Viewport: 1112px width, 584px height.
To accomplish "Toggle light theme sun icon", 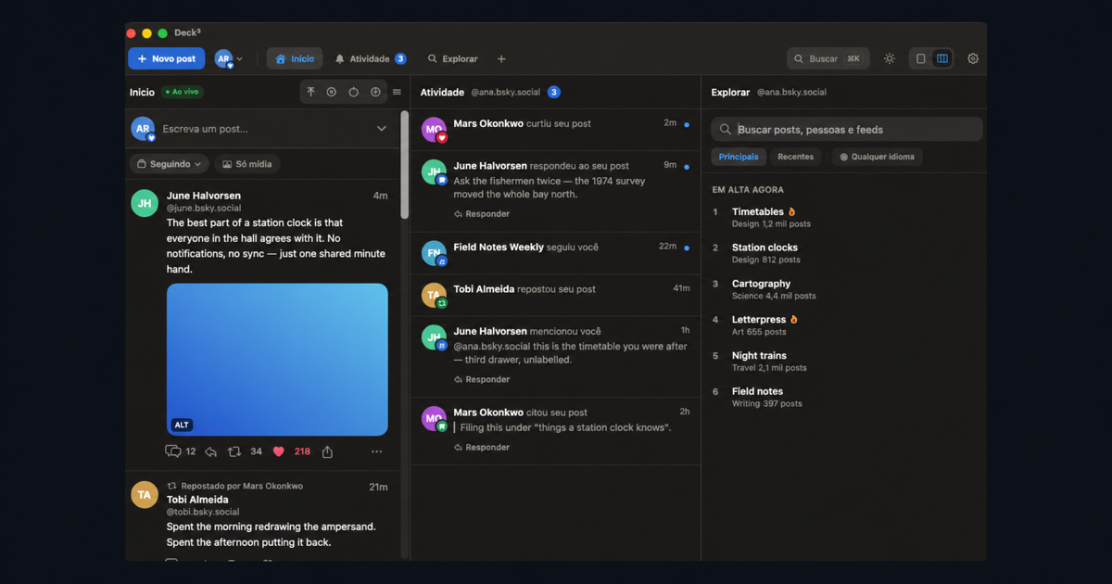I will point(890,58).
